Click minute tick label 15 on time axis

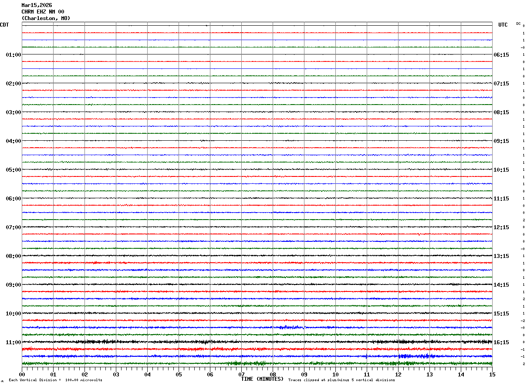(x=492, y=374)
